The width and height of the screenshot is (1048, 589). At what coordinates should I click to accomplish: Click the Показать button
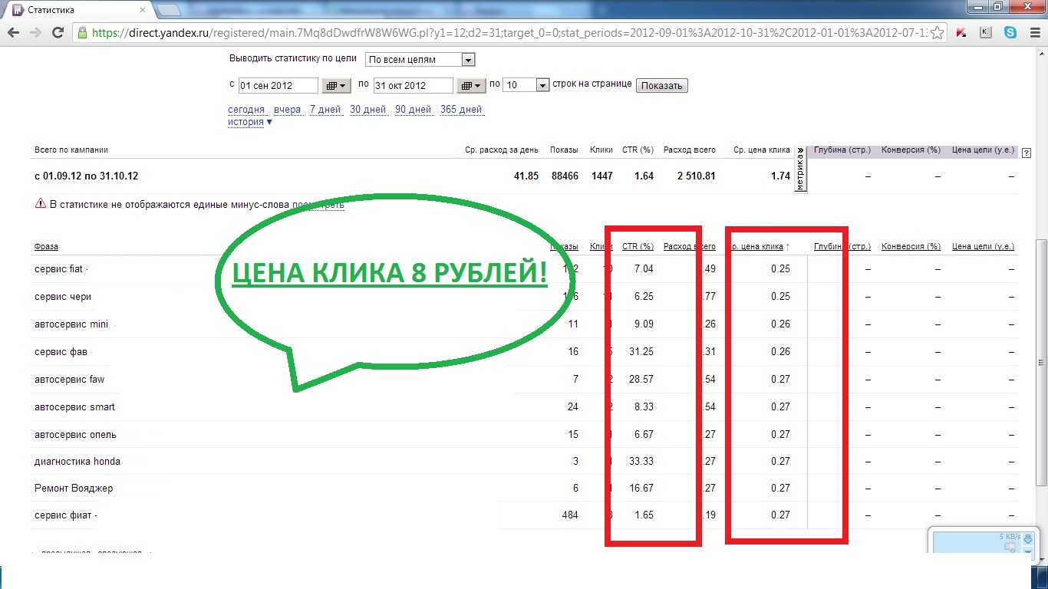(x=662, y=85)
